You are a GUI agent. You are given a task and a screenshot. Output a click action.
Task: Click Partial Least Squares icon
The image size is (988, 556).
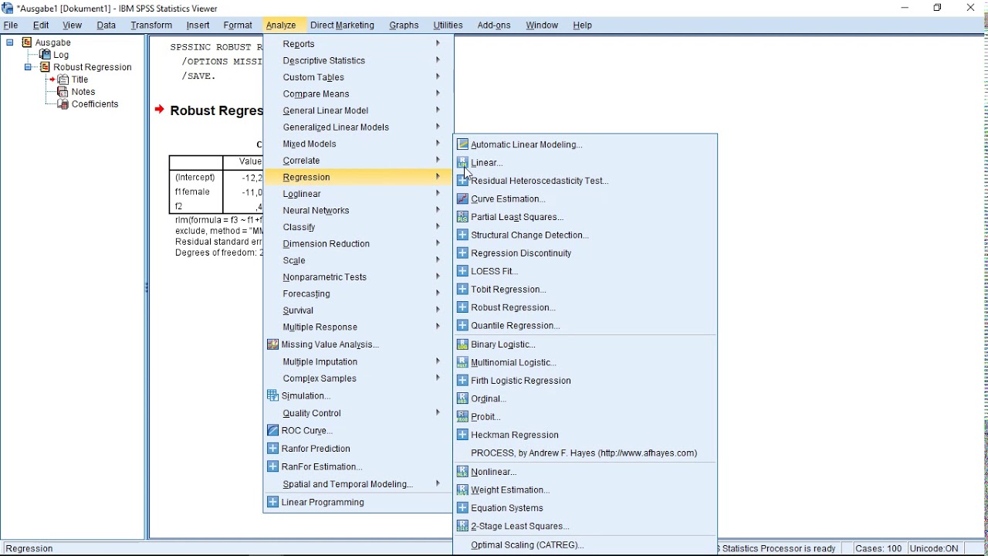[x=463, y=217]
